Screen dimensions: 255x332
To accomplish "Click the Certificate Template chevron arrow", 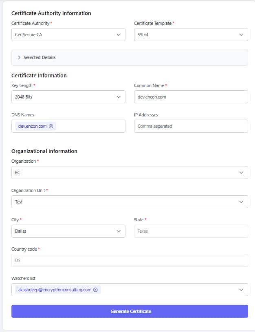I will click(241, 35).
